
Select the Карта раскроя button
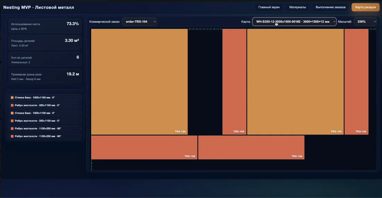365,7
